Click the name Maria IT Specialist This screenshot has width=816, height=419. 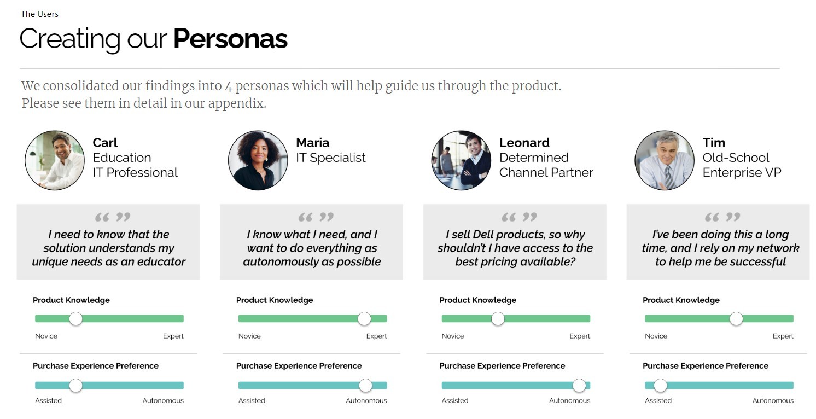pyautogui.click(x=331, y=150)
